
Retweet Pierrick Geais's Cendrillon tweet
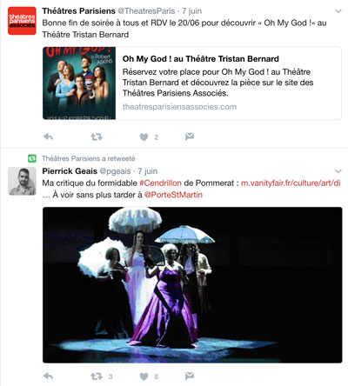click(97, 376)
